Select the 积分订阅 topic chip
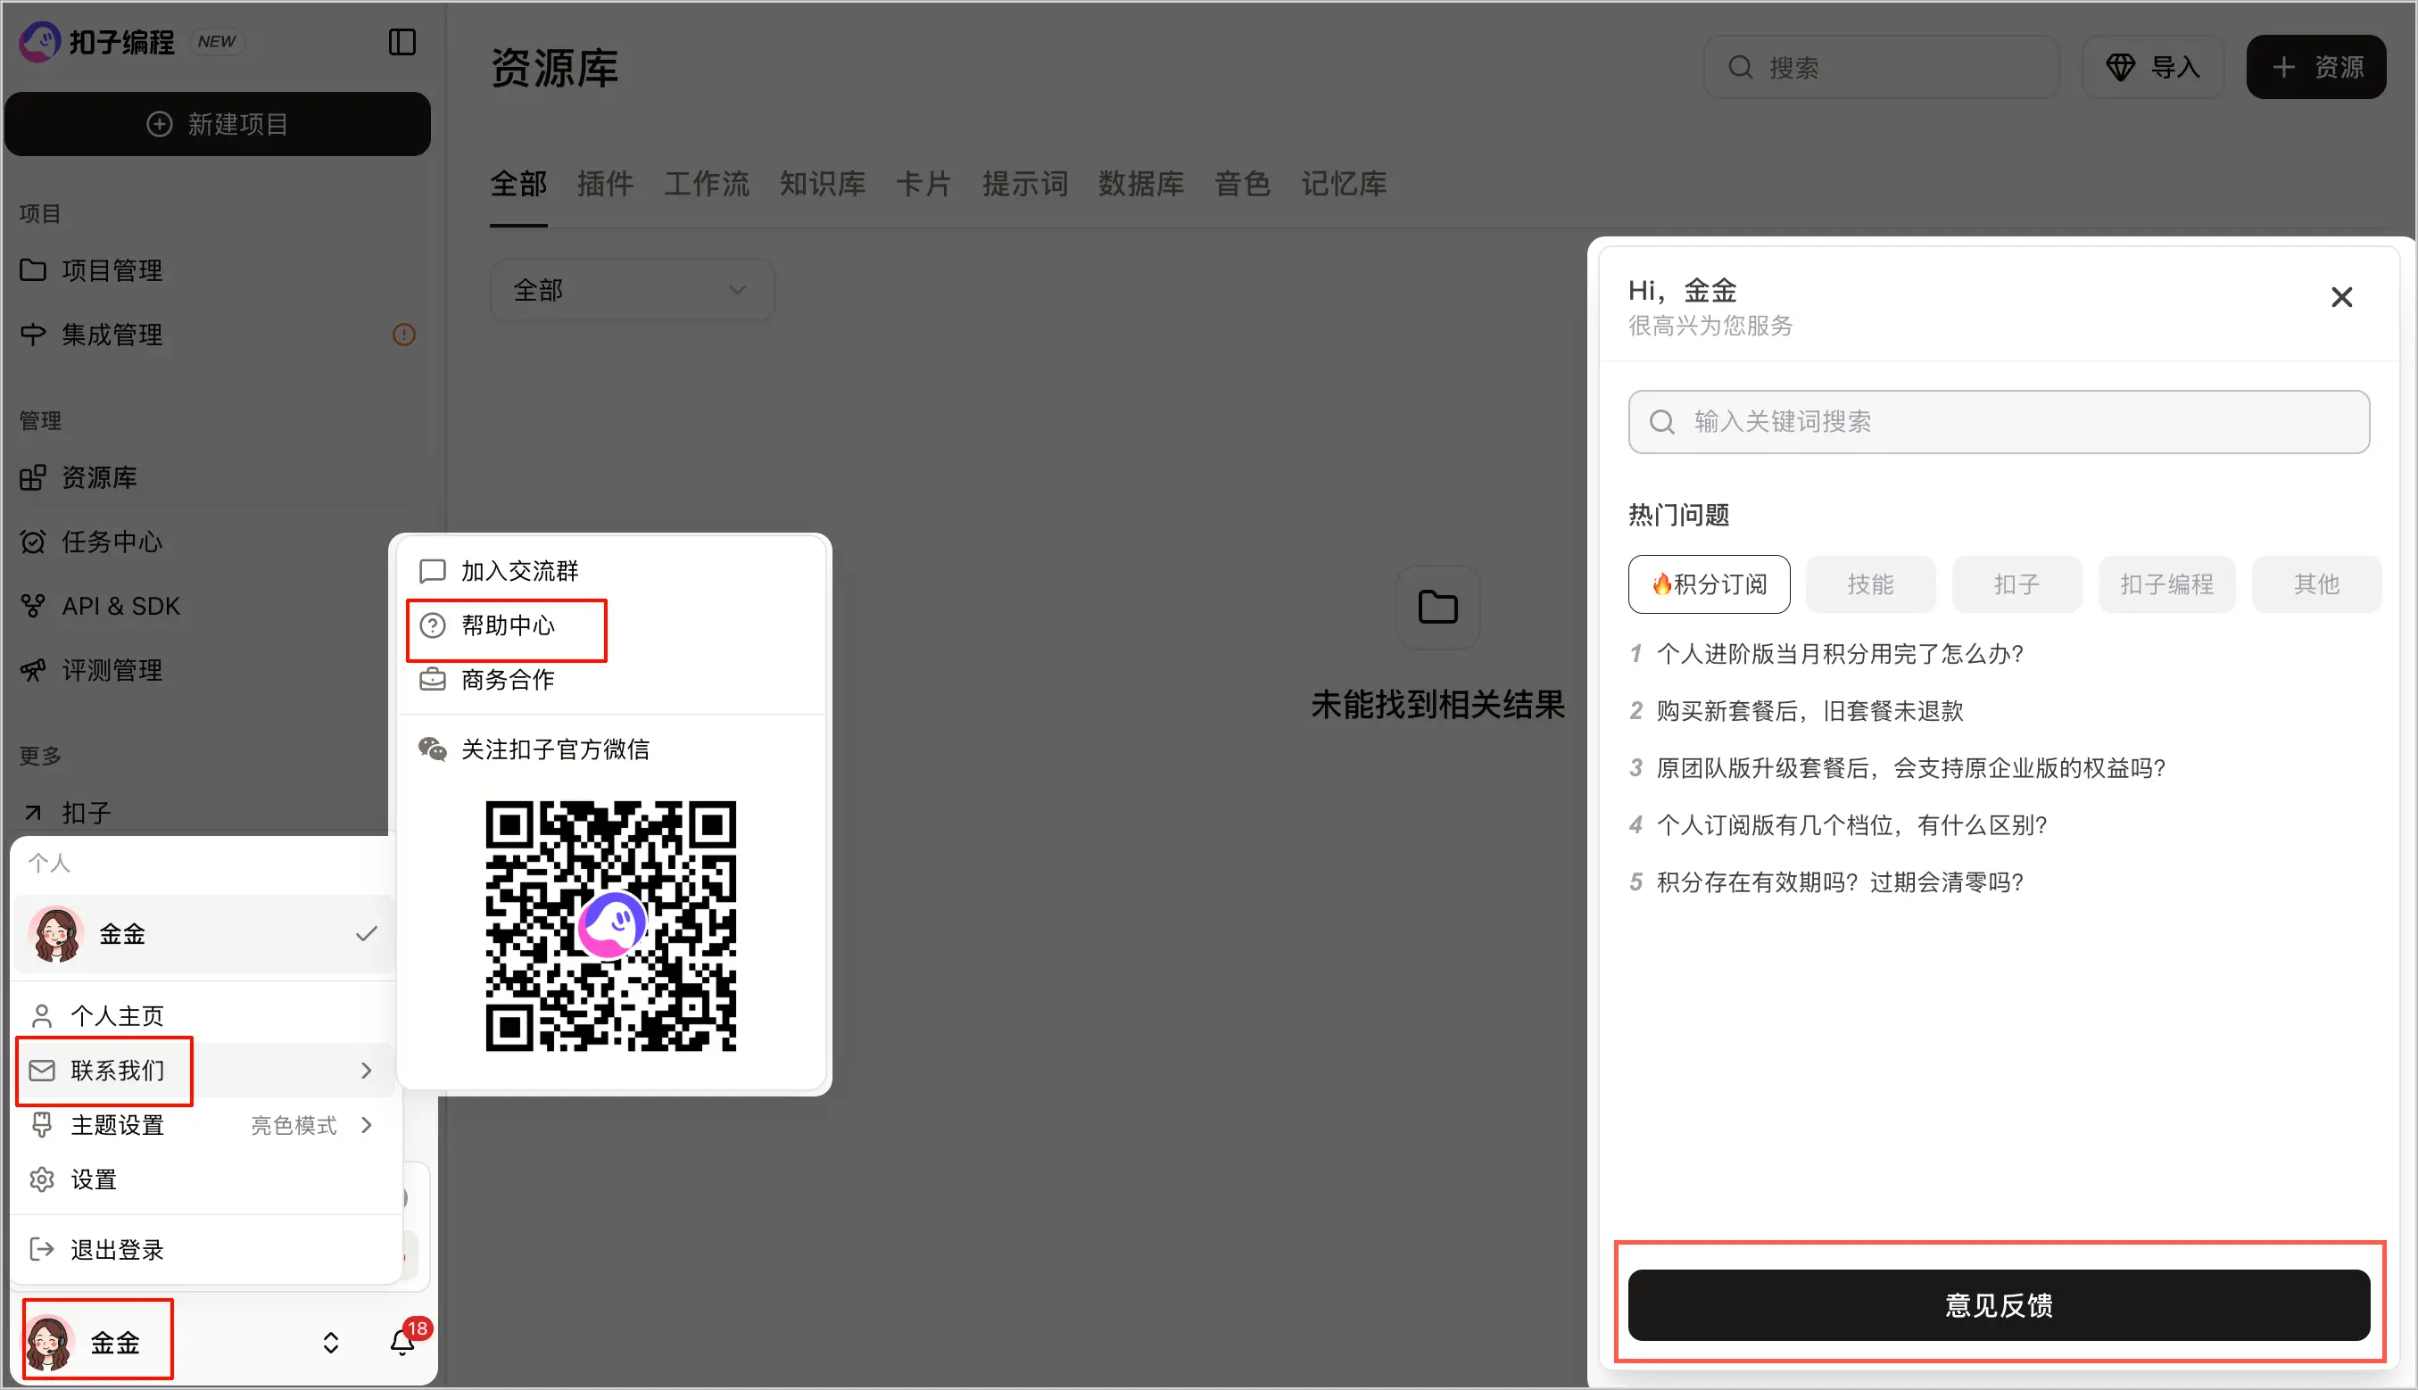 tap(1709, 583)
